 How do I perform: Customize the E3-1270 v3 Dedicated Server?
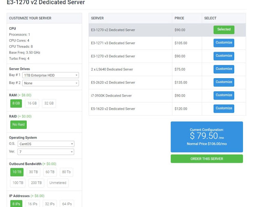pos(224,56)
